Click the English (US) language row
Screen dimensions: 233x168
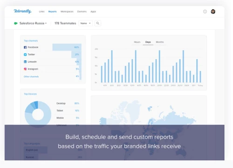[53, 150]
